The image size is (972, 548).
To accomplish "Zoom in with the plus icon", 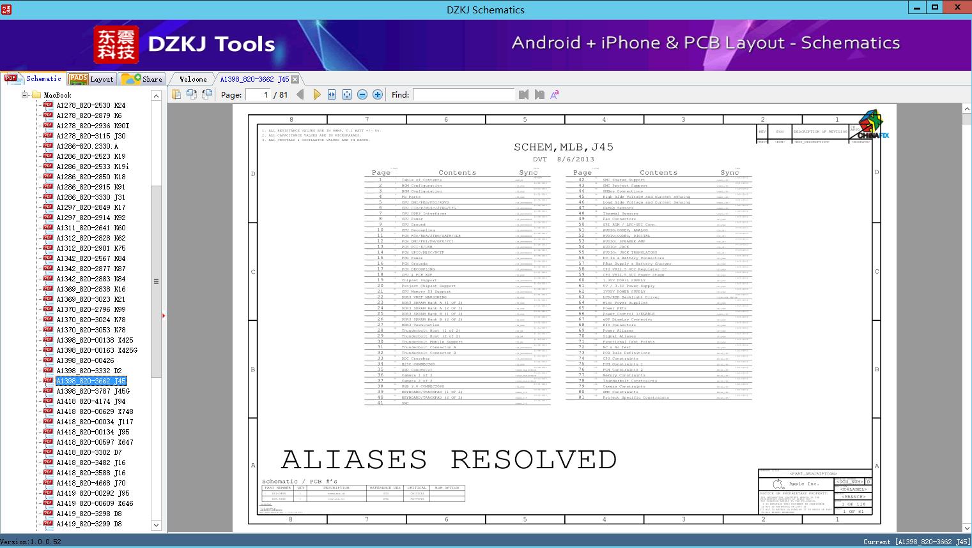I will point(378,94).
